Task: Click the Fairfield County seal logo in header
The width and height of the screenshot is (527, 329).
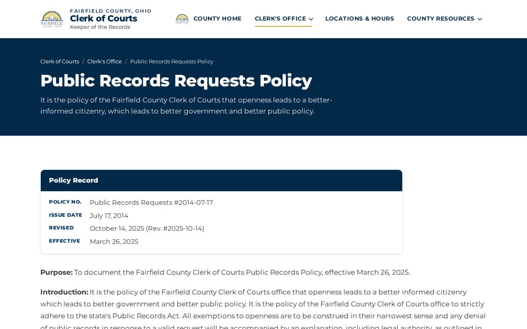Action: (x=52, y=19)
